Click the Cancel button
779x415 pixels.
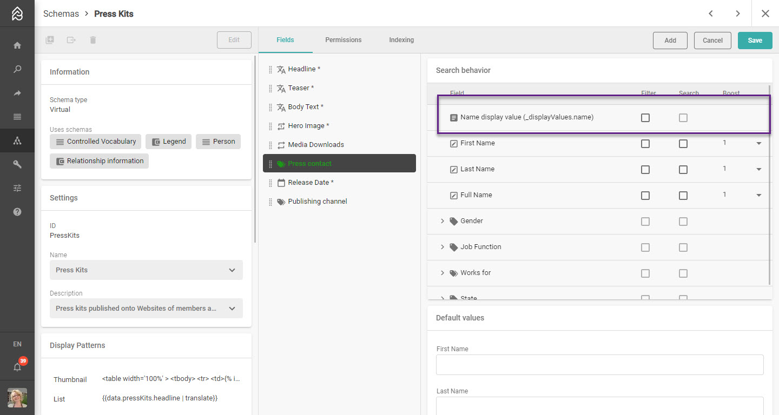712,41
